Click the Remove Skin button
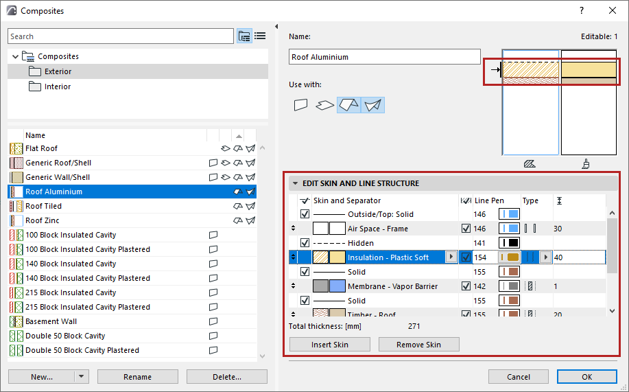This screenshot has width=629, height=392. coord(419,345)
